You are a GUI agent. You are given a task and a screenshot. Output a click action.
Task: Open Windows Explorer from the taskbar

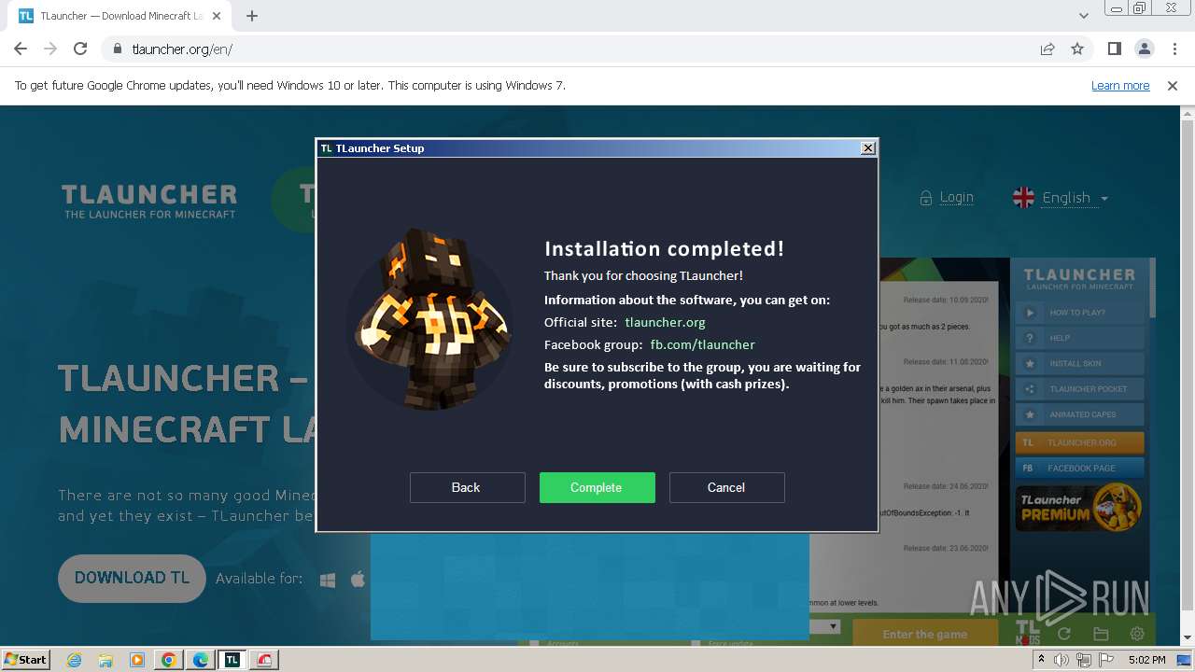click(x=105, y=660)
